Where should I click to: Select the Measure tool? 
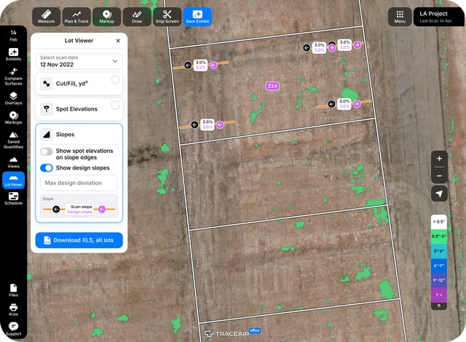(x=46, y=17)
